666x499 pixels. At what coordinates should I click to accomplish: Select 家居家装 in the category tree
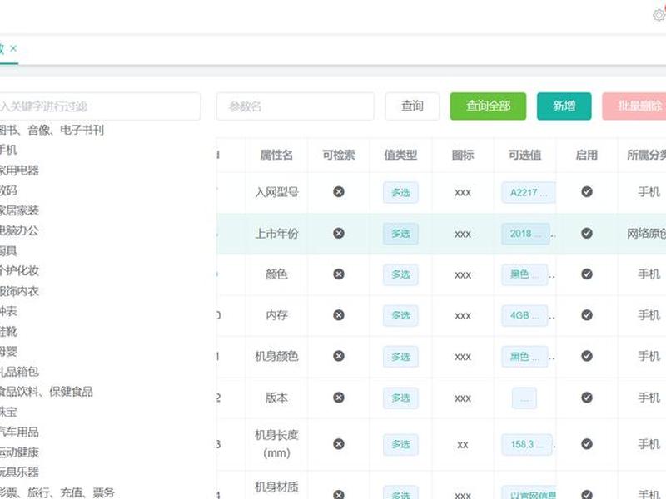point(19,210)
